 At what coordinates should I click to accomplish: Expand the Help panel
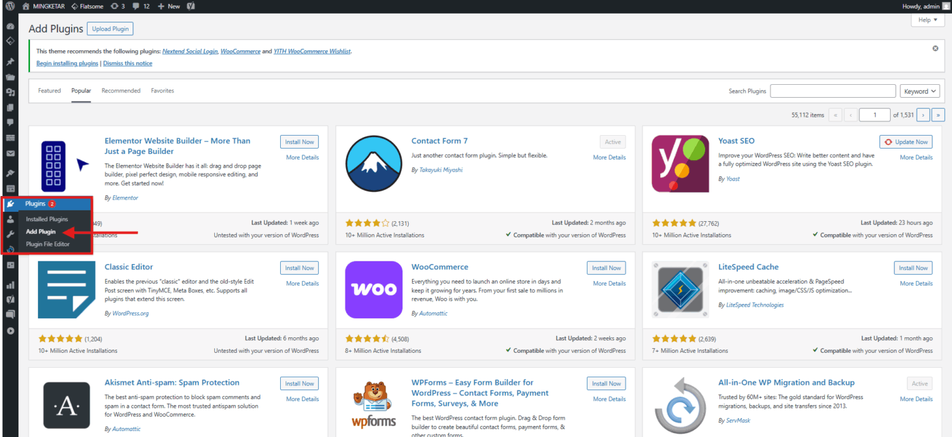tap(928, 20)
